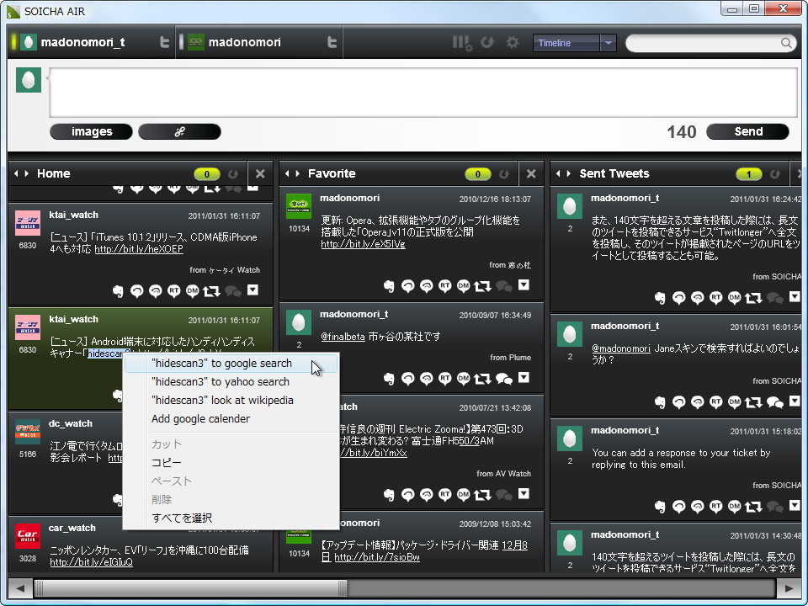Choose '"hidescan3" to google search' menu item
This screenshot has height=606, width=808.
[231, 364]
